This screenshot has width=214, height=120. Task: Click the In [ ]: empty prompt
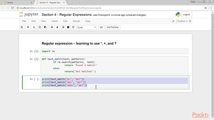coord(34,79)
